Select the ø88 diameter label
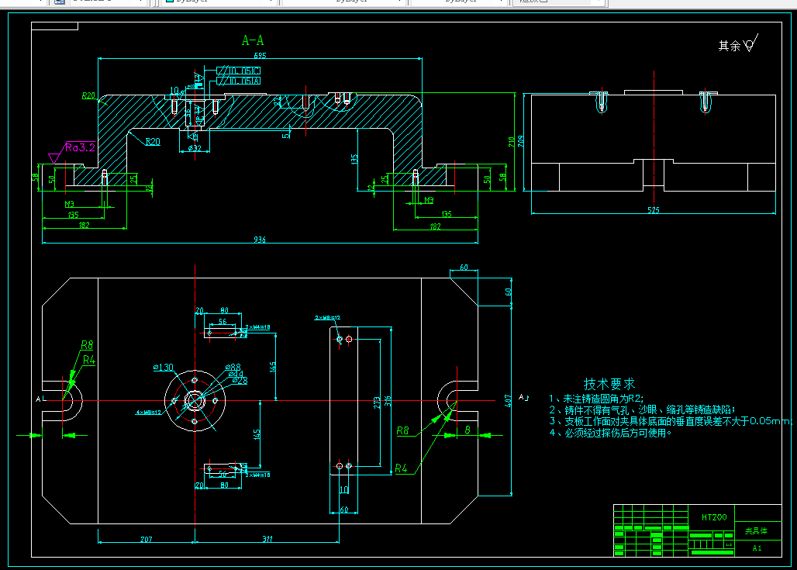Image resolution: width=797 pixels, height=570 pixels. pos(233,367)
